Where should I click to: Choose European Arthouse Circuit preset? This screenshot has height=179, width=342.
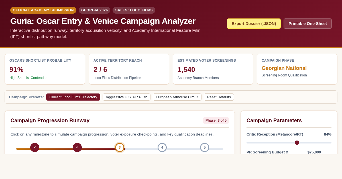[x=177, y=97]
